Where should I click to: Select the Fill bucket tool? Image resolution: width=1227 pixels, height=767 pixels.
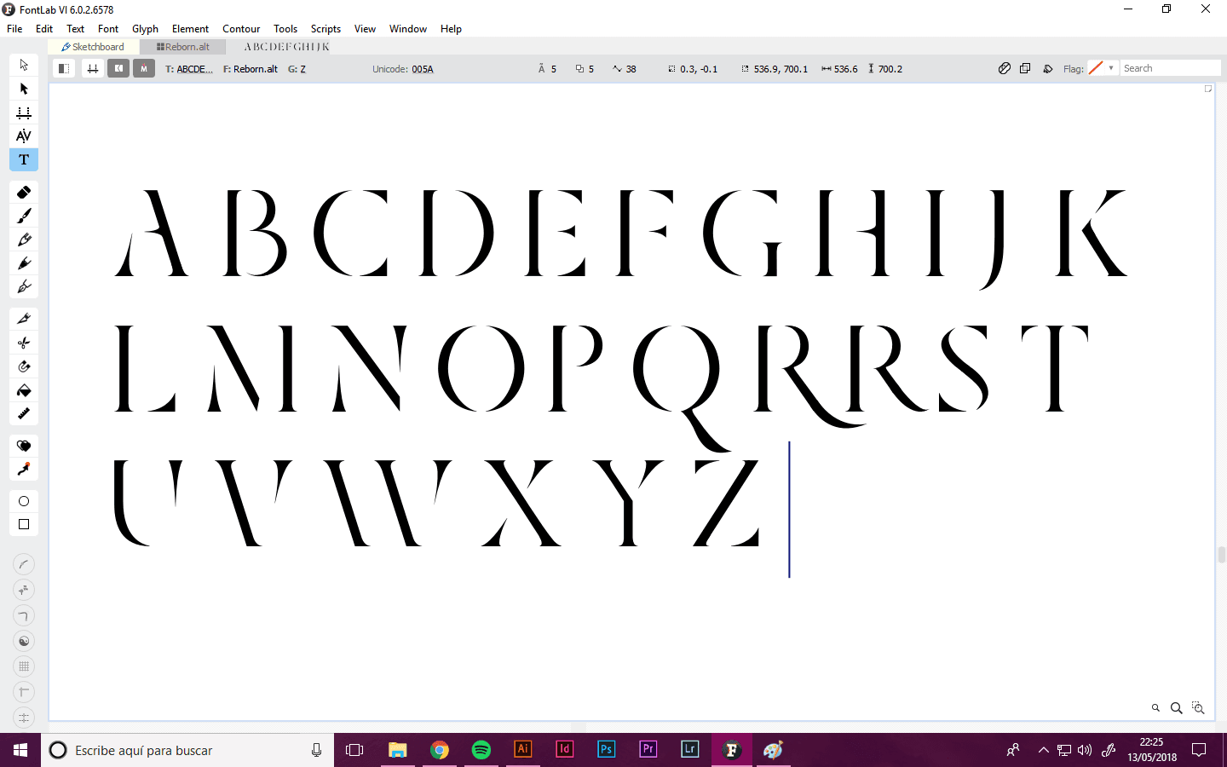coord(24,390)
